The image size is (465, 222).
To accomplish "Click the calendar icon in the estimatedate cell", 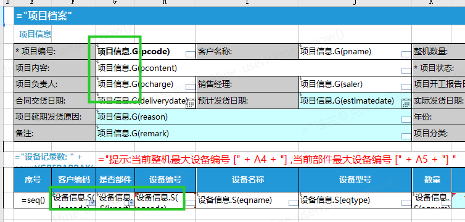I will [x=406, y=104].
